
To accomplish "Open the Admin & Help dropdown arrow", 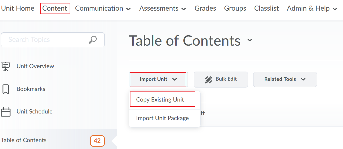I will pyautogui.click(x=335, y=9).
